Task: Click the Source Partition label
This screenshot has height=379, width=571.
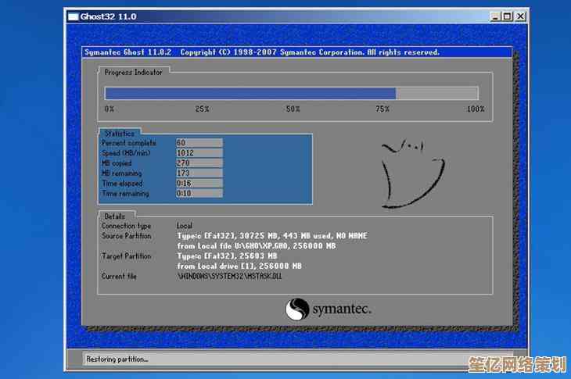Action: pyautogui.click(x=127, y=236)
